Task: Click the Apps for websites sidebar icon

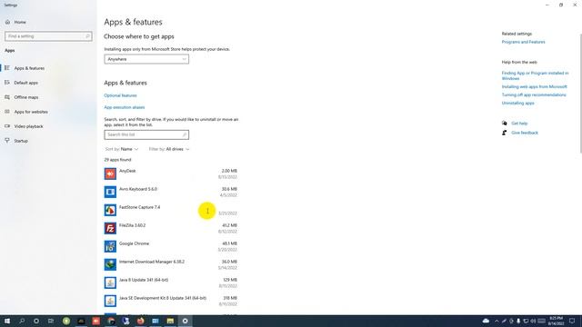Action: (7, 111)
